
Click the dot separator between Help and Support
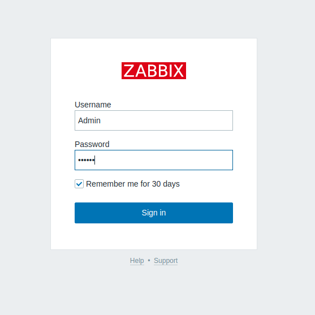(x=149, y=261)
